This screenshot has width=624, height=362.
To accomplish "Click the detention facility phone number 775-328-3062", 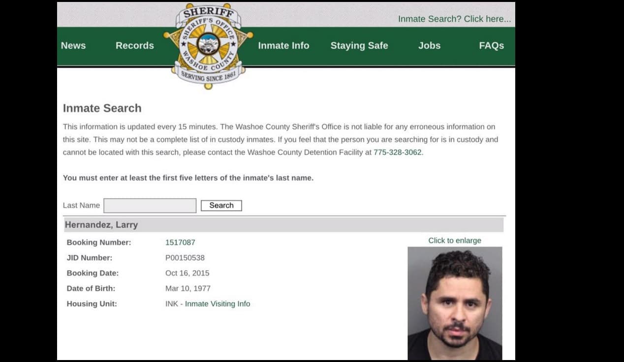I will click(397, 152).
